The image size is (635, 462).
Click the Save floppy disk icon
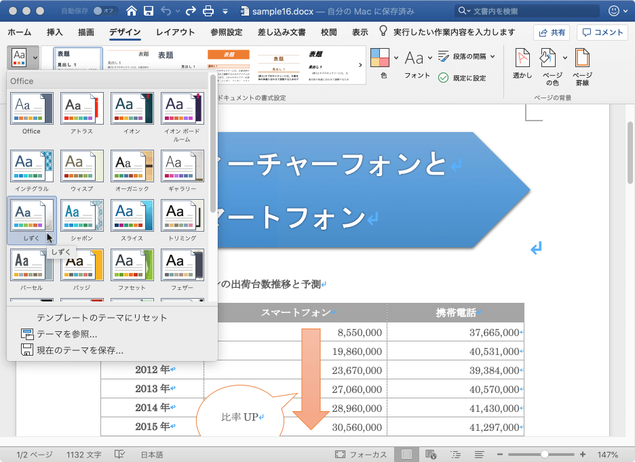149,11
